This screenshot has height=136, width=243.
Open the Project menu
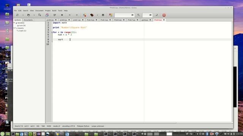coord(48,11)
